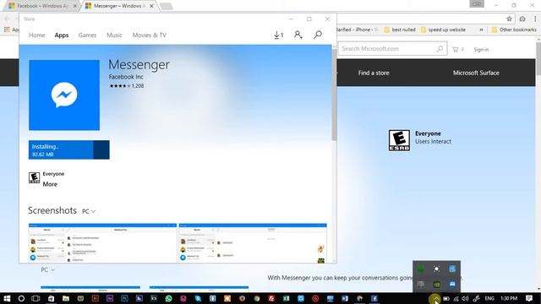Open the Windows Start menu
541x304 pixels.
coord(7,298)
